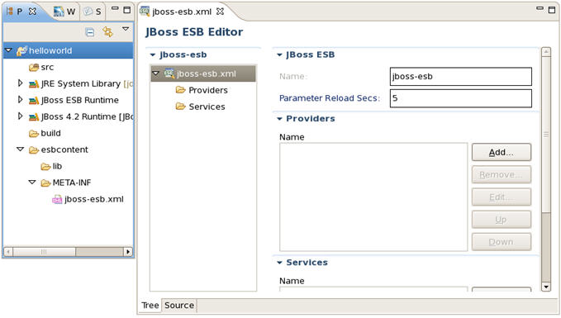Click inside the Providers name list
The image size is (561, 318).
point(373,197)
